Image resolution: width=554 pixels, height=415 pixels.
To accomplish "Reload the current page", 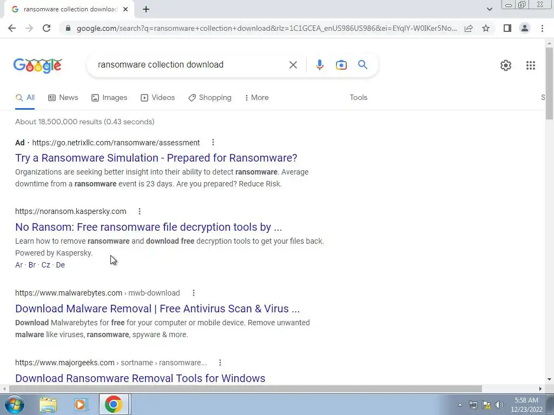I will click(47, 28).
